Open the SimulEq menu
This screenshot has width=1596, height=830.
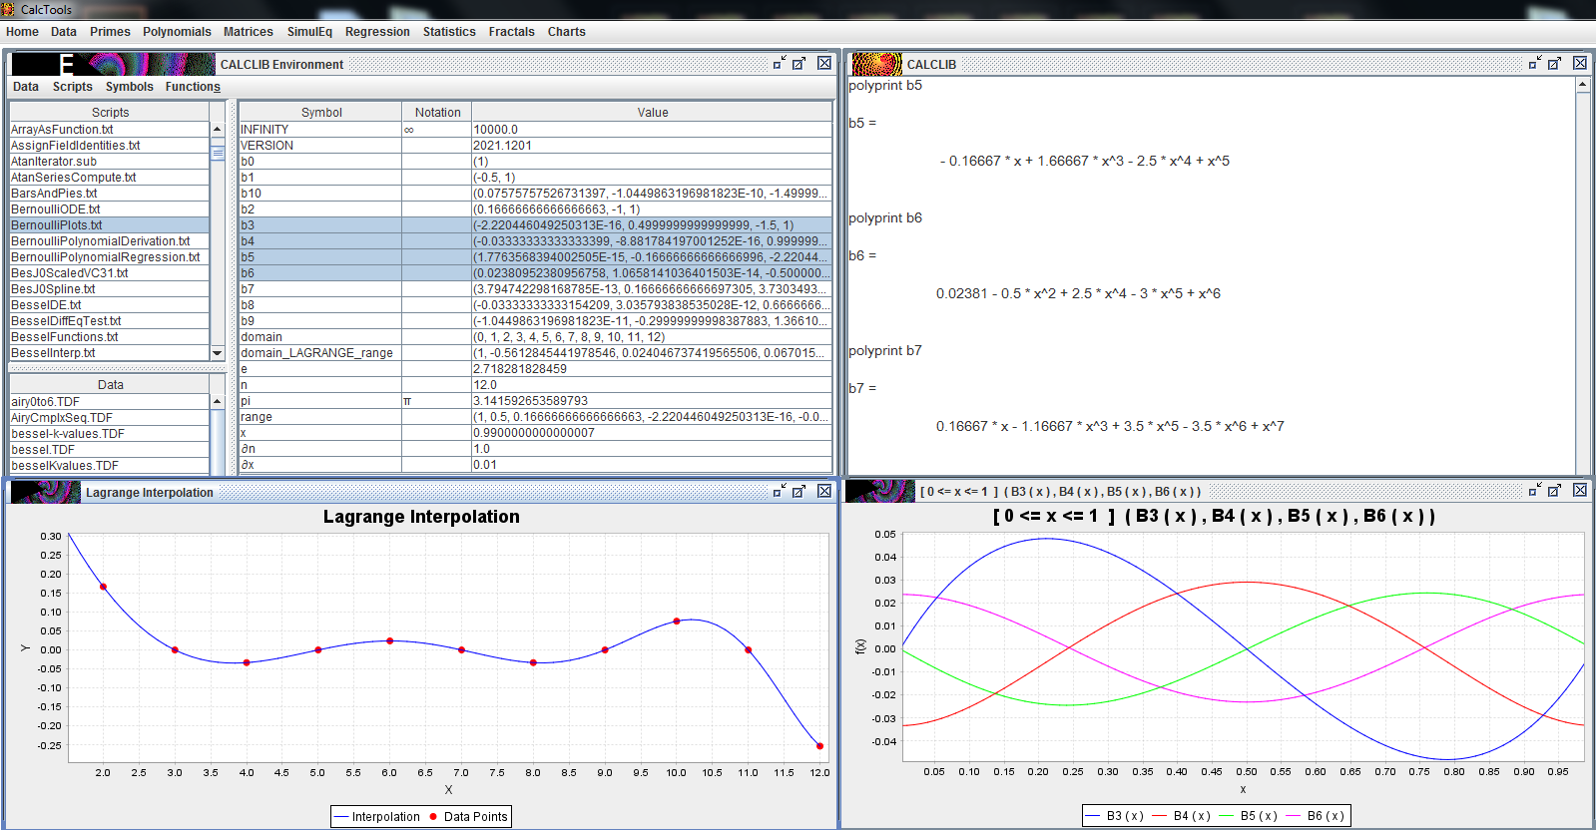point(309,32)
